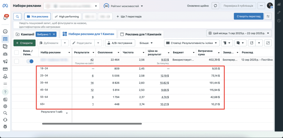Sort by the Охоплення column header

[x=105, y=52]
